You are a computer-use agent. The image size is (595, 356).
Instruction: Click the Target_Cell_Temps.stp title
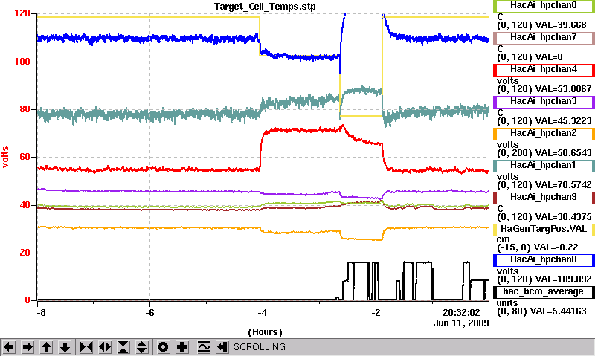[265, 7]
